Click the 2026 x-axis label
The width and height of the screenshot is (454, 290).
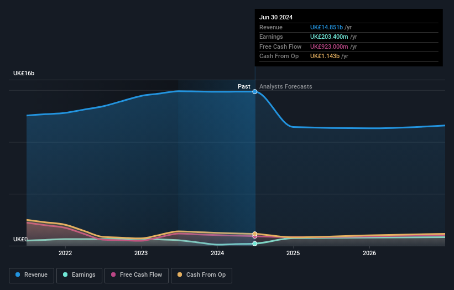tap(369, 253)
